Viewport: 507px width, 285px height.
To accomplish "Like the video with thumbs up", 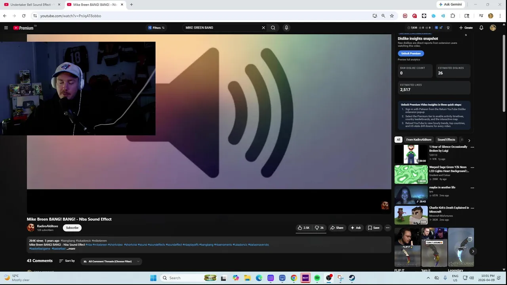I will coord(303,228).
